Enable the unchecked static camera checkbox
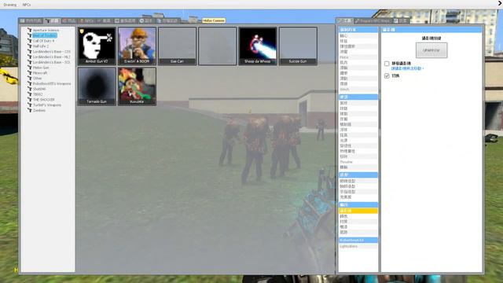The width and height of the screenshot is (503, 283). tap(387, 64)
